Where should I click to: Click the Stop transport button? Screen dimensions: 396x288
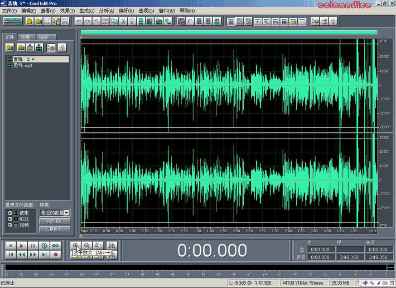click(x=10, y=246)
